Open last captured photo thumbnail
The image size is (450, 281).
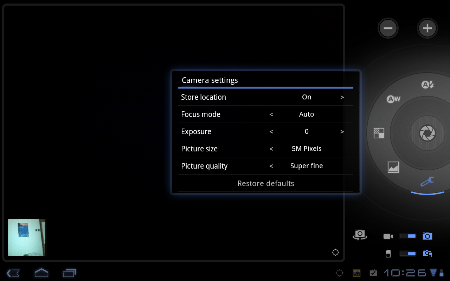click(27, 237)
